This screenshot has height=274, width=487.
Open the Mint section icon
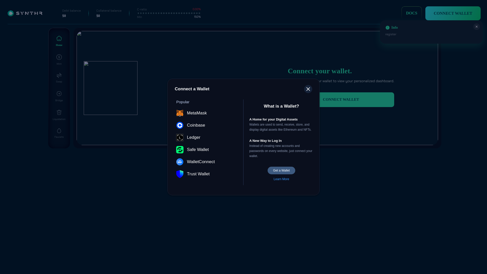click(59, 57)
